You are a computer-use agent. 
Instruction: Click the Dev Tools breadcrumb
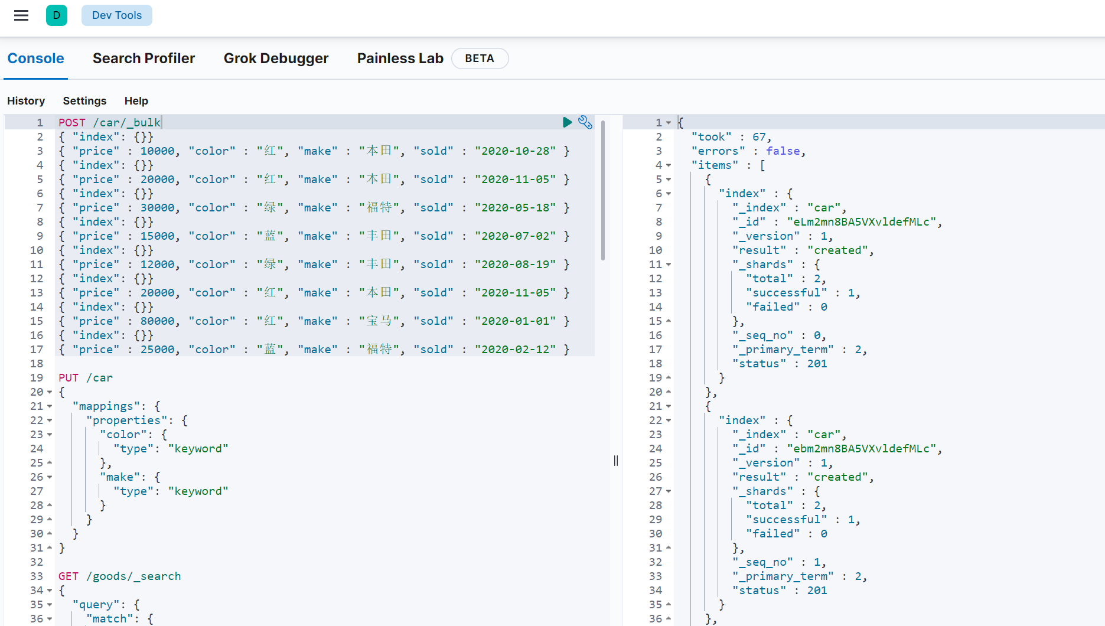point(117,15)
